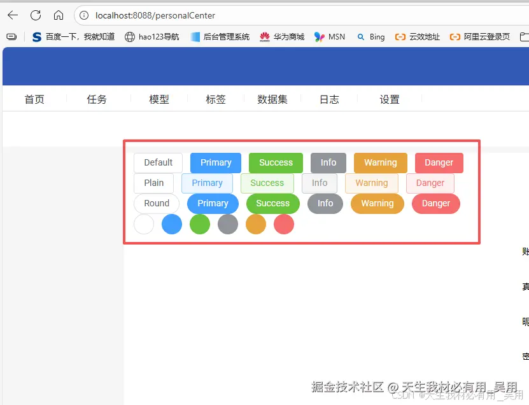Reload the page with the refresh icon
The image size is (529, 405).
[x=36, y=15]
